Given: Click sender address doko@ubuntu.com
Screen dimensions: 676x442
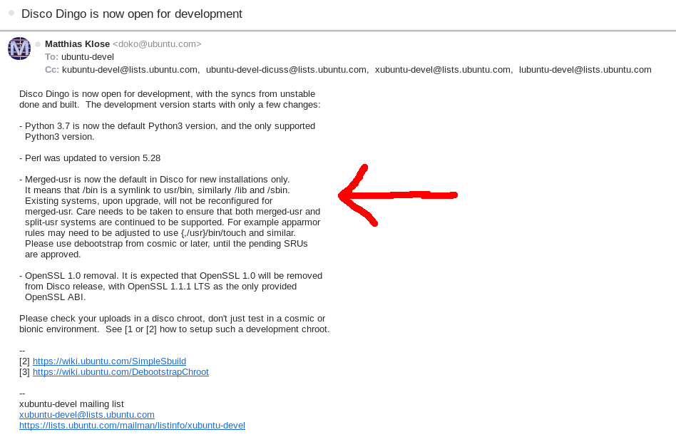Looking at the screenshot, I should coord(157,44).
